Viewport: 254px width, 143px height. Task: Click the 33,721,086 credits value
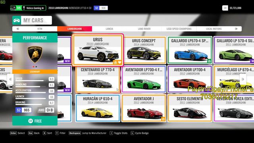click(235, 8)
